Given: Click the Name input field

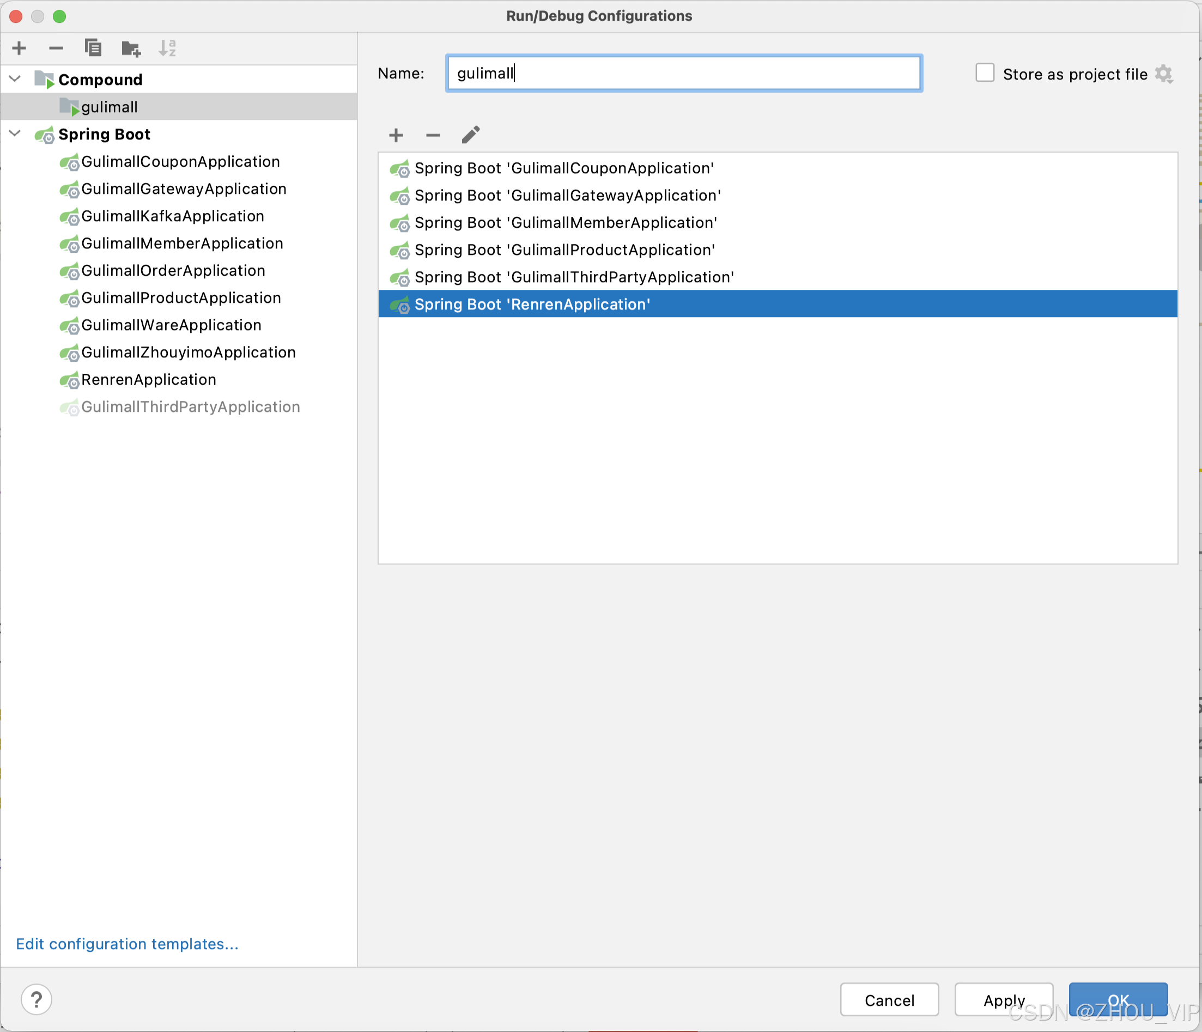Looking at the screenshot, I should (x=683, y=73).
